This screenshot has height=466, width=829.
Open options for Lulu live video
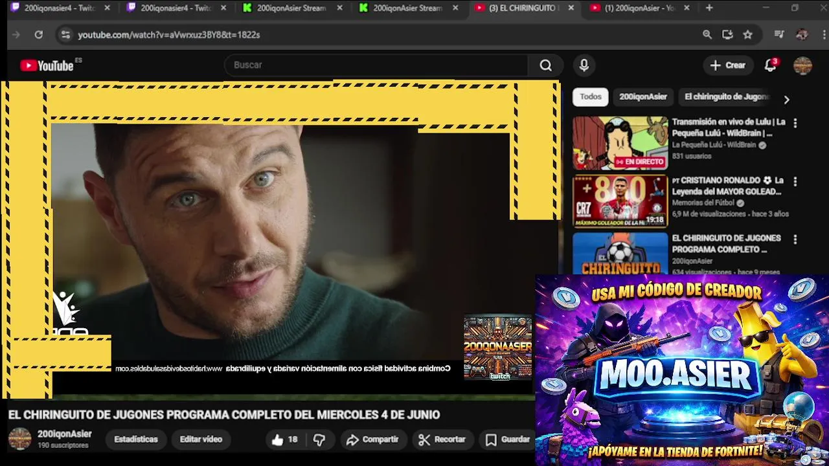click(795, 123)
